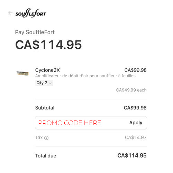
Task: Click the CA$99.98 item price
Action: [x=135, y=70]
